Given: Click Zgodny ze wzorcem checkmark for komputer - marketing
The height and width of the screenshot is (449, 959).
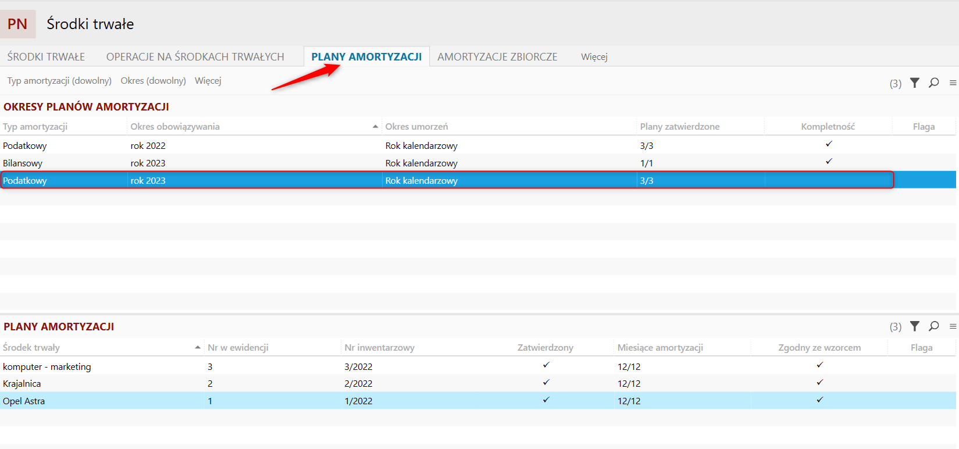Looking at the screenshot, I should click(820, 365).
